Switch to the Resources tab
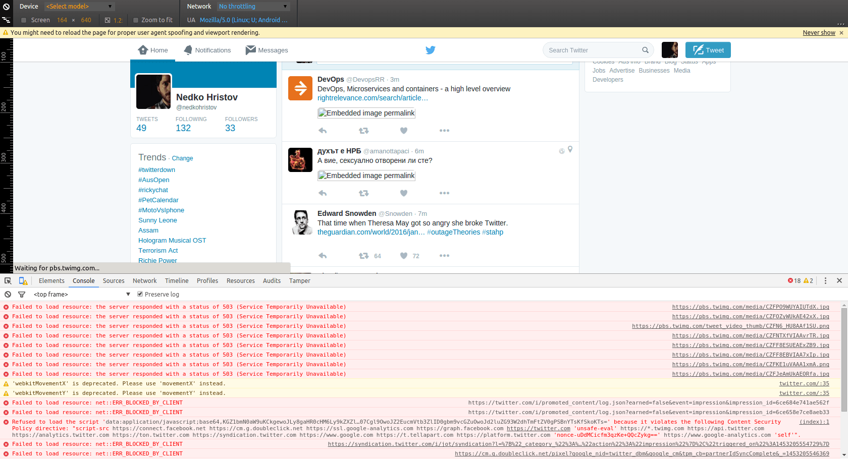The height and width of the screenshot is (461, 848). (241, 281)
